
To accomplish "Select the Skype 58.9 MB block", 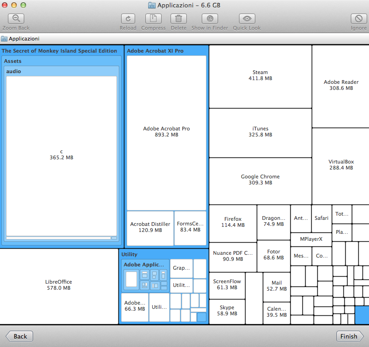I will pos(227,312).
